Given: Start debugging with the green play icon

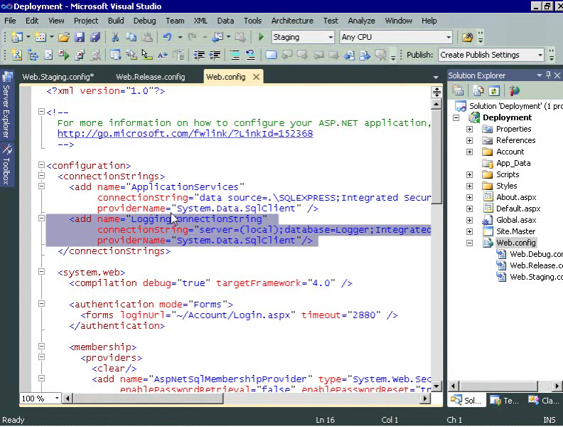Looking at the screenshot, I should click(261, 37).
